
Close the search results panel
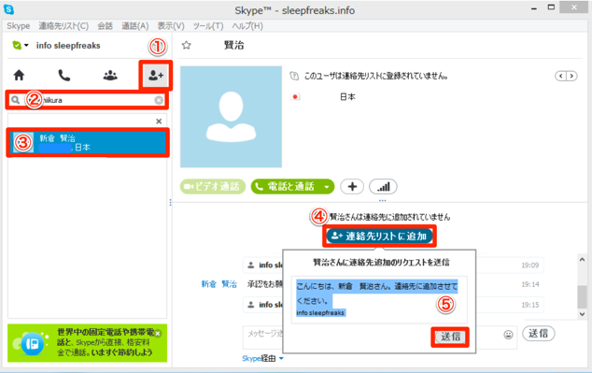tap(159, 122)
